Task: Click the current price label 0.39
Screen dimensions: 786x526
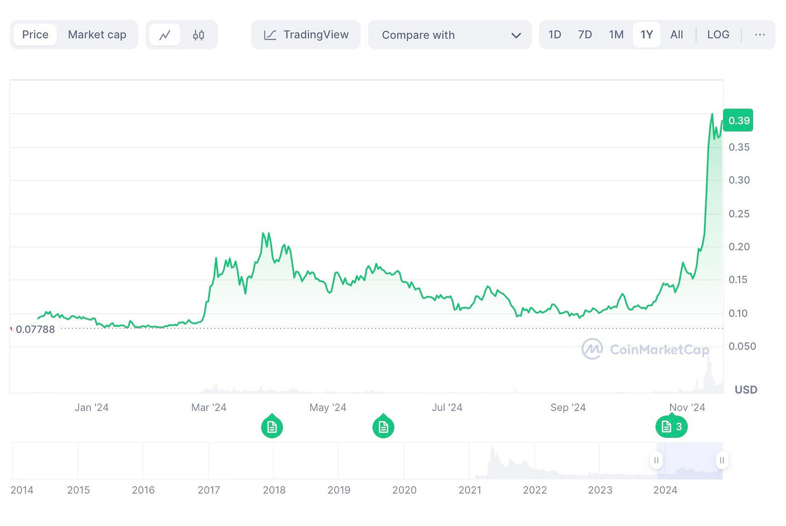Action: pyautogui.click(x=738, y=120)
